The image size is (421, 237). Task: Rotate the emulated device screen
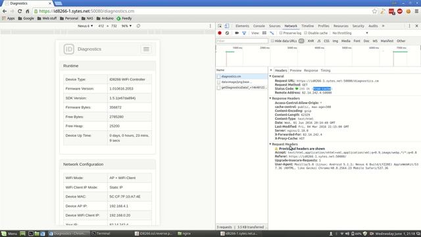138,26
